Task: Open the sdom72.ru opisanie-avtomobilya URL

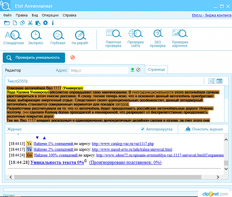Action: coord(160,155)
